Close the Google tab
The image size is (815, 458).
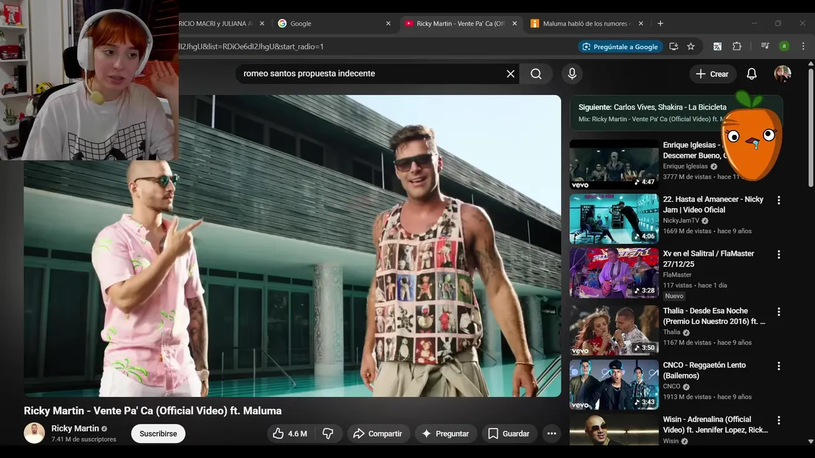coord(388,24)
